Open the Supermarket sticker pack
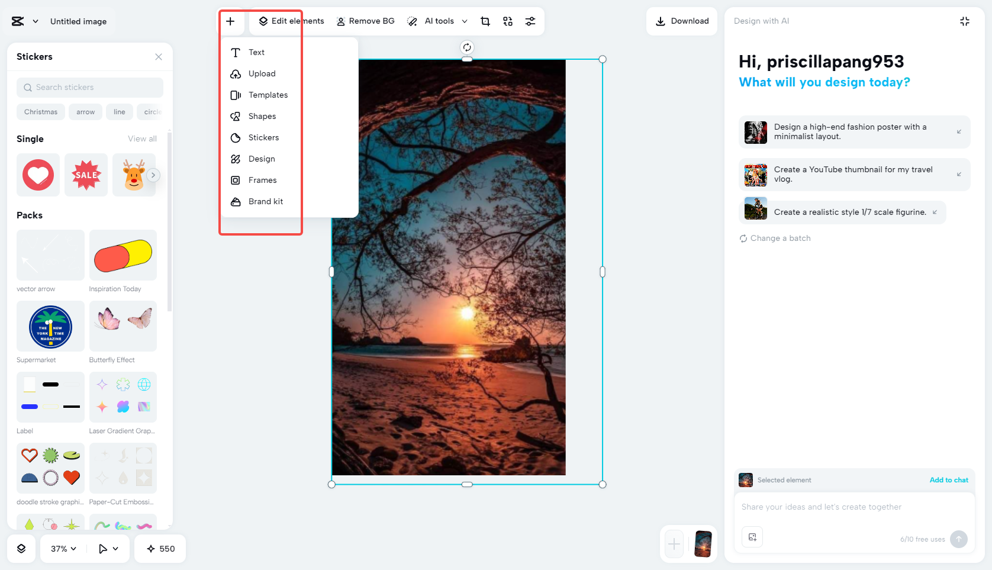This screenshot has height=570, width=992. [50, 326]
